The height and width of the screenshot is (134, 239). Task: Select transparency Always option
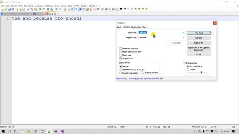(188, 70)
